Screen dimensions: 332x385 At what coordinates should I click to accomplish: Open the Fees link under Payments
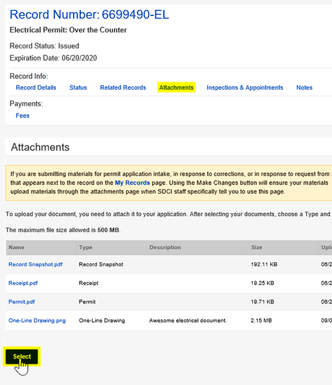pos(23,116)
